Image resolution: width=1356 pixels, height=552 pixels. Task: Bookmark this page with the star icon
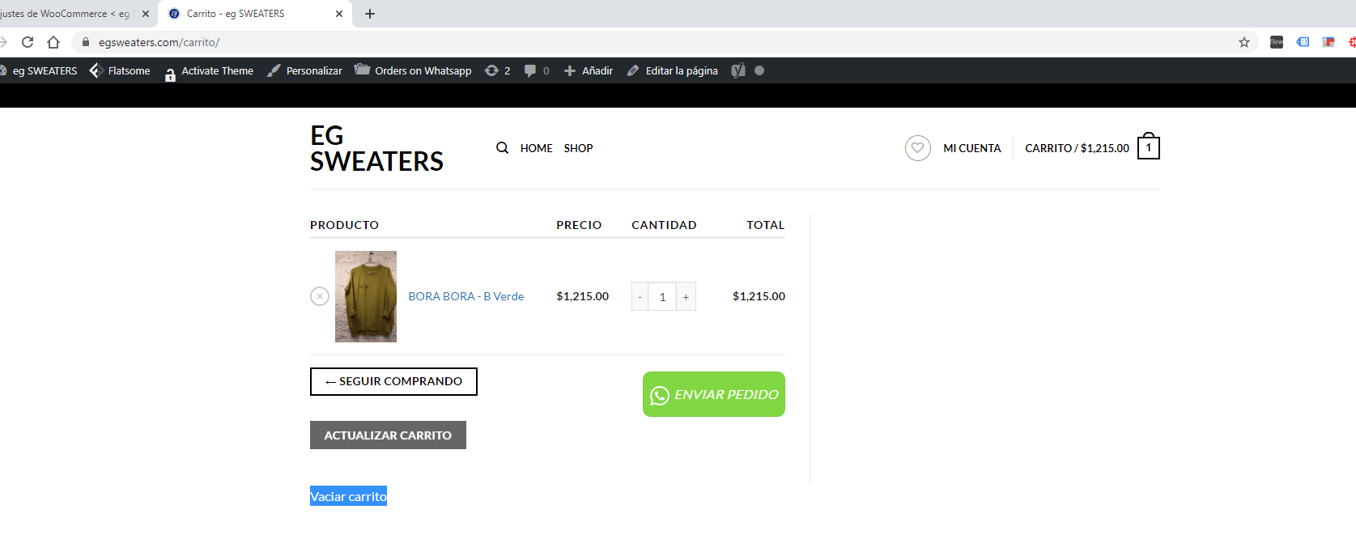pyautogui.click(x=1244, y=42)
